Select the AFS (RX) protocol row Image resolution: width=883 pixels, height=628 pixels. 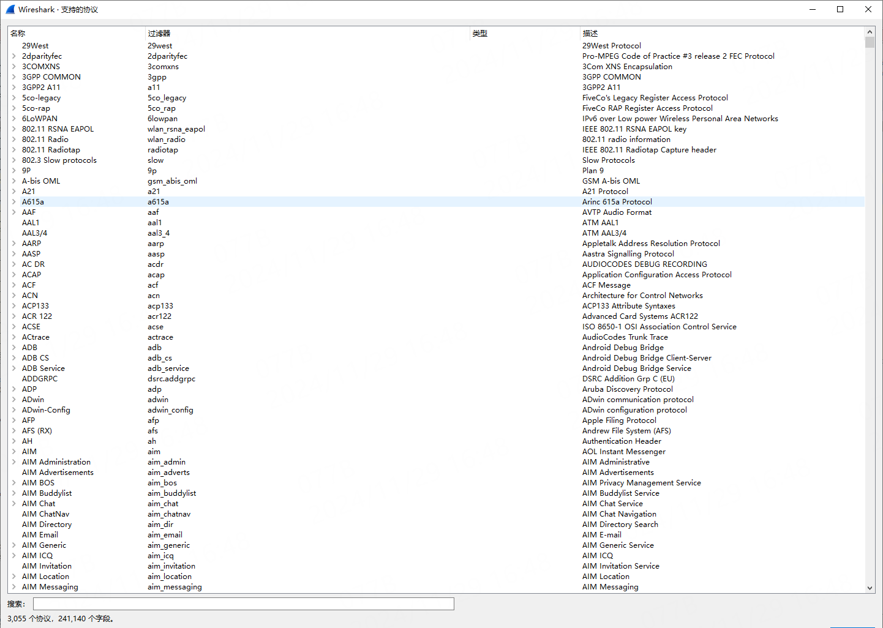pos(436,431)
